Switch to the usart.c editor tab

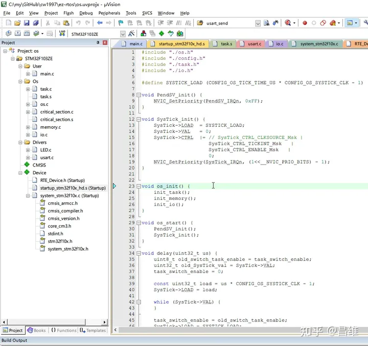[x=251, y=44]
